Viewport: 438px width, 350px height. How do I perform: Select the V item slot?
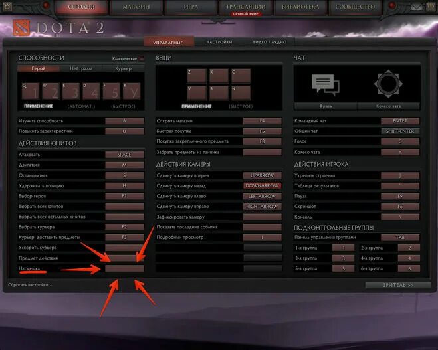197,93
